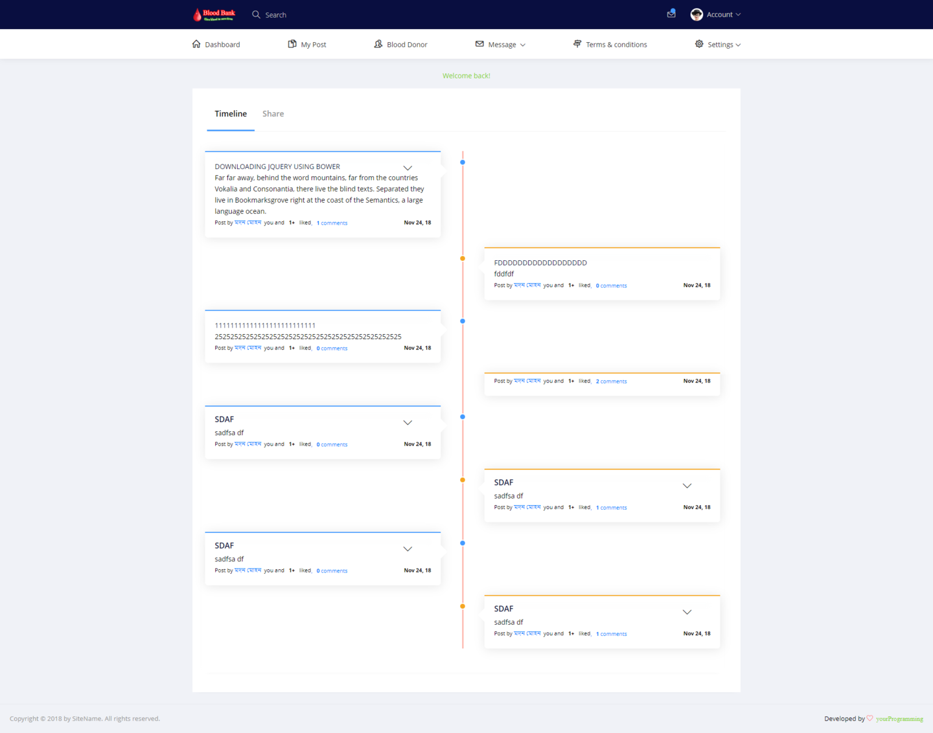This screenshot has width=933, height=733.
Task: Open the mail notification icon
Action: pos(671,14)
